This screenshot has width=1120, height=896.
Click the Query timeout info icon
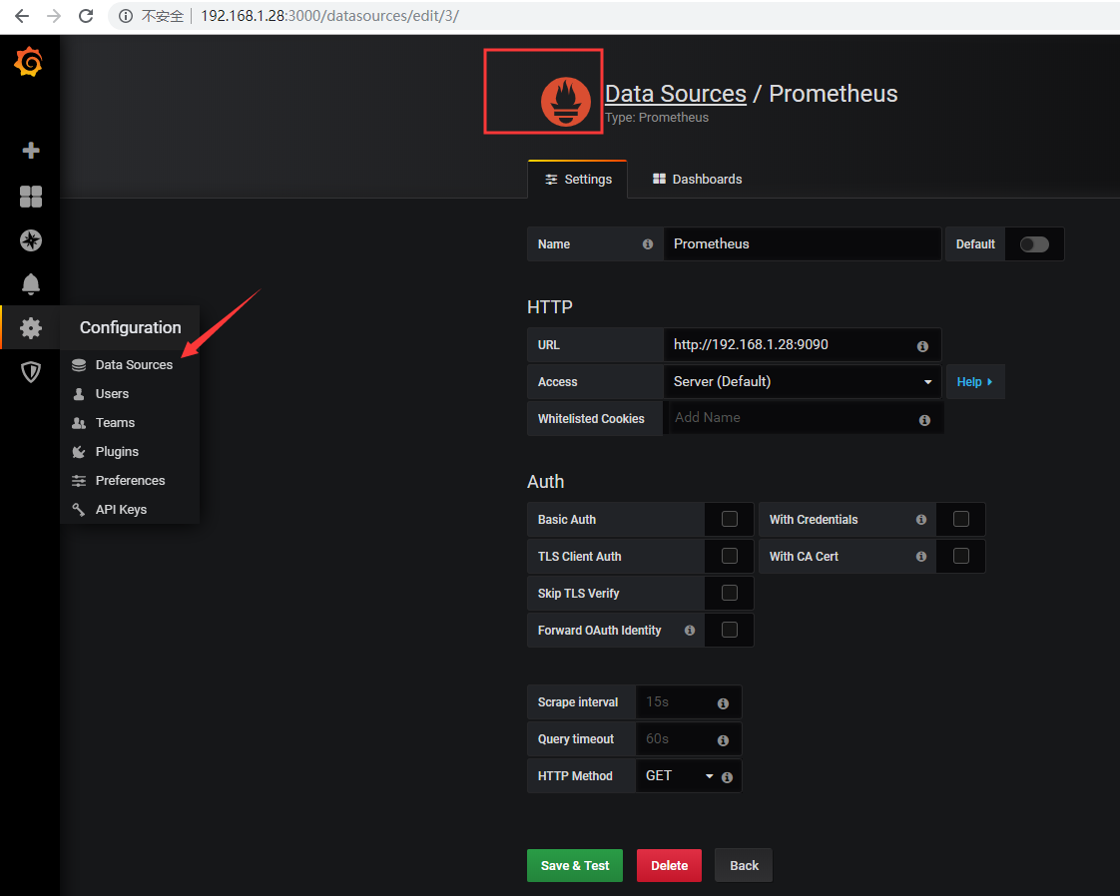pos(723,740)
